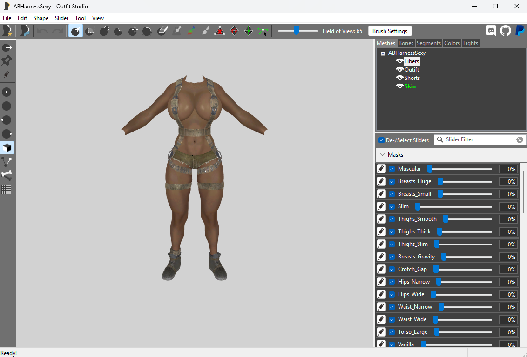Select the Move Vertex tool with cursor

click(x=263, y=31)
